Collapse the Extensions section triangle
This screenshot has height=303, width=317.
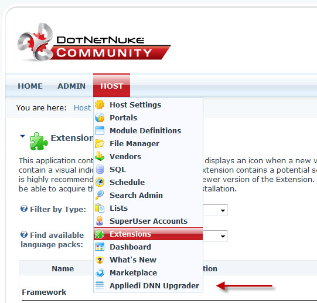(22, 136)
